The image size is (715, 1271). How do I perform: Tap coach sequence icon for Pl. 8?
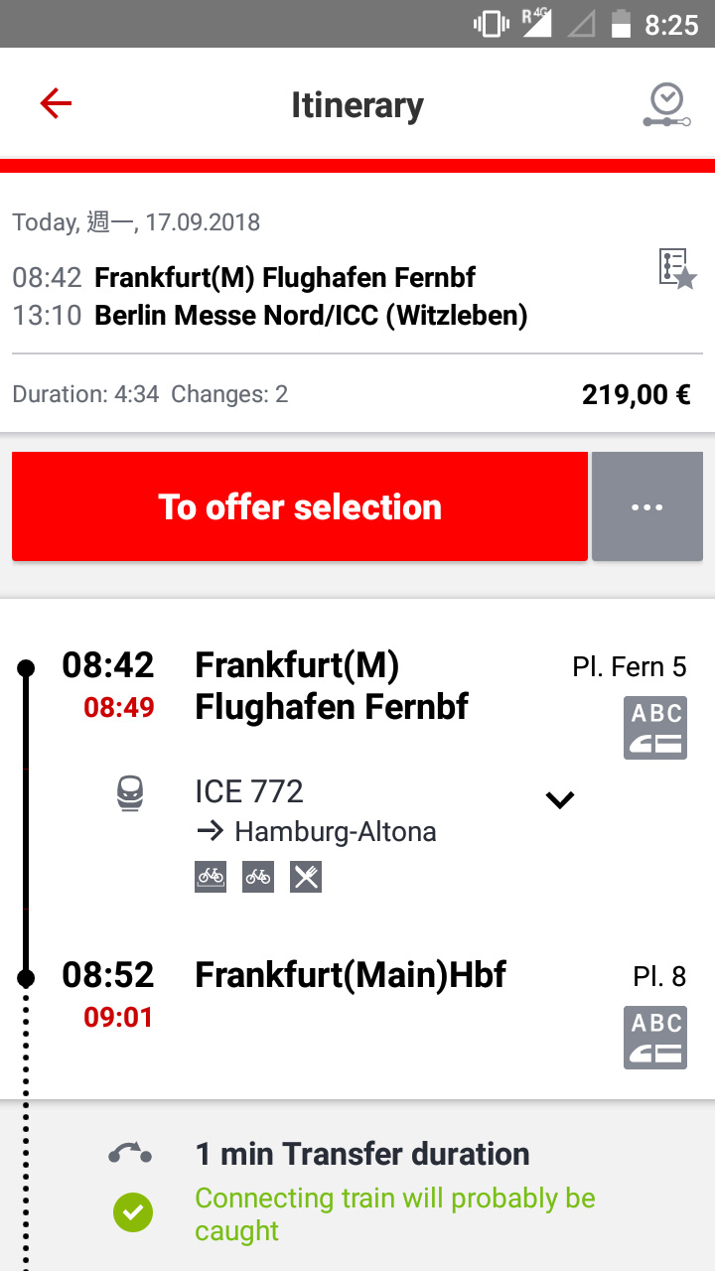click(x=654, y=1038)
